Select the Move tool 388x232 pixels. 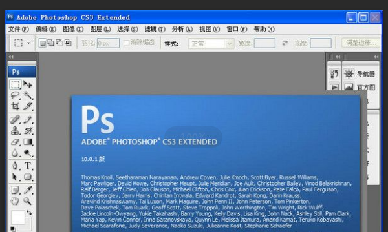click(27, 84)
